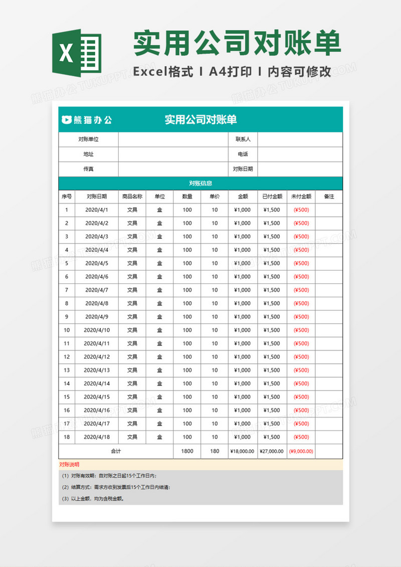Click the red total unpaid (¥9,000.00)
This screenshot has width=401, height=567.
point(301,451)
